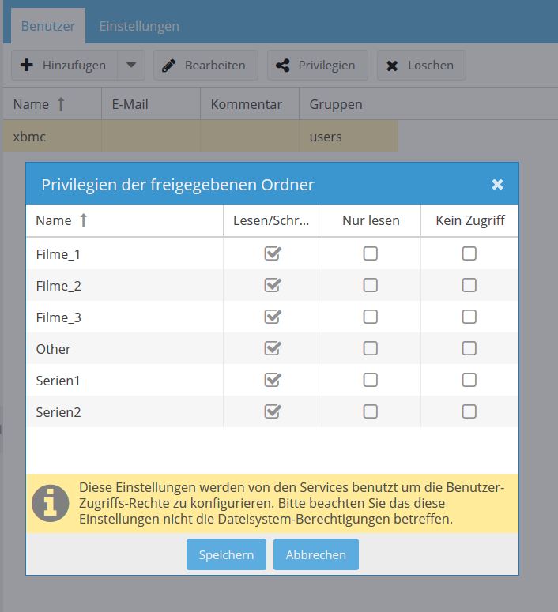Click the Gruppen column header

[349, 104]
